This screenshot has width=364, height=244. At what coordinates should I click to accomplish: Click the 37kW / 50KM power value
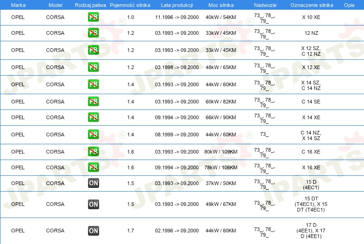(x=221, y=183)
